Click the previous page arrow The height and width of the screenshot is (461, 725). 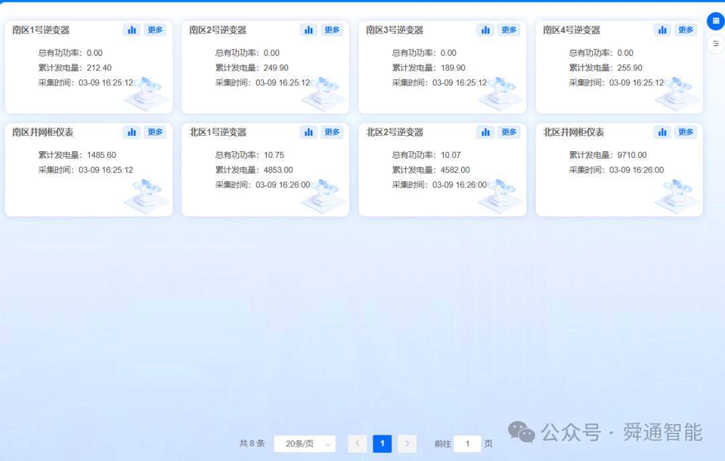(x=357, y=444)
